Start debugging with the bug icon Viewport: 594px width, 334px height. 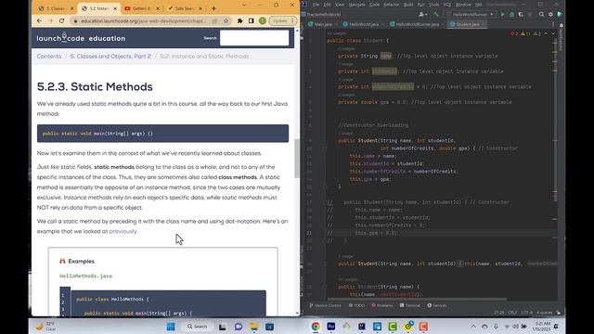(x=511, y=15)
